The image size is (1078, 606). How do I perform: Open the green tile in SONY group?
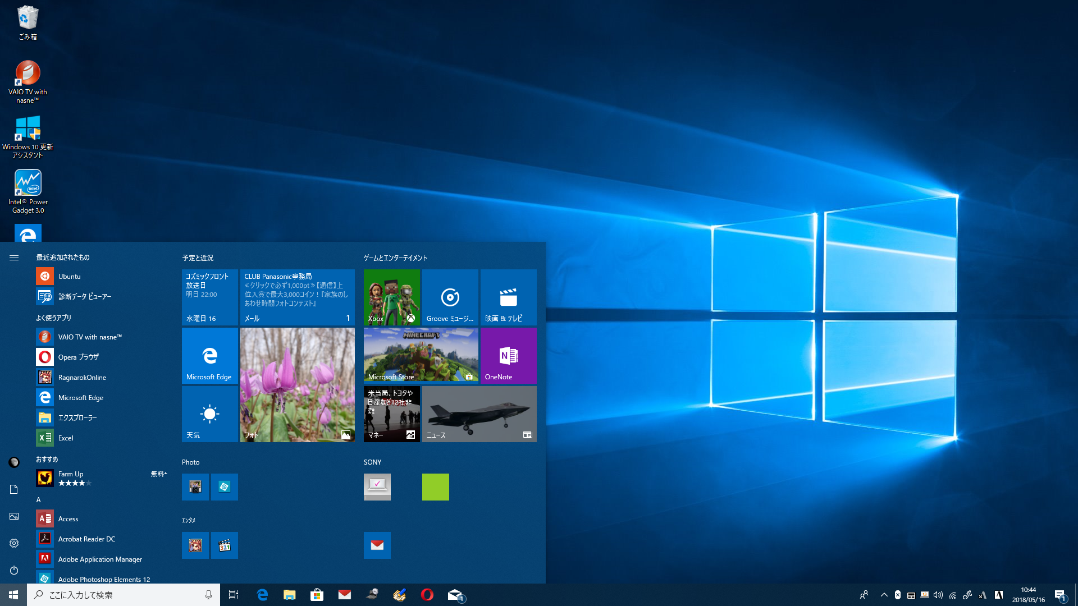pyautogui.click(x=436, y=487)
